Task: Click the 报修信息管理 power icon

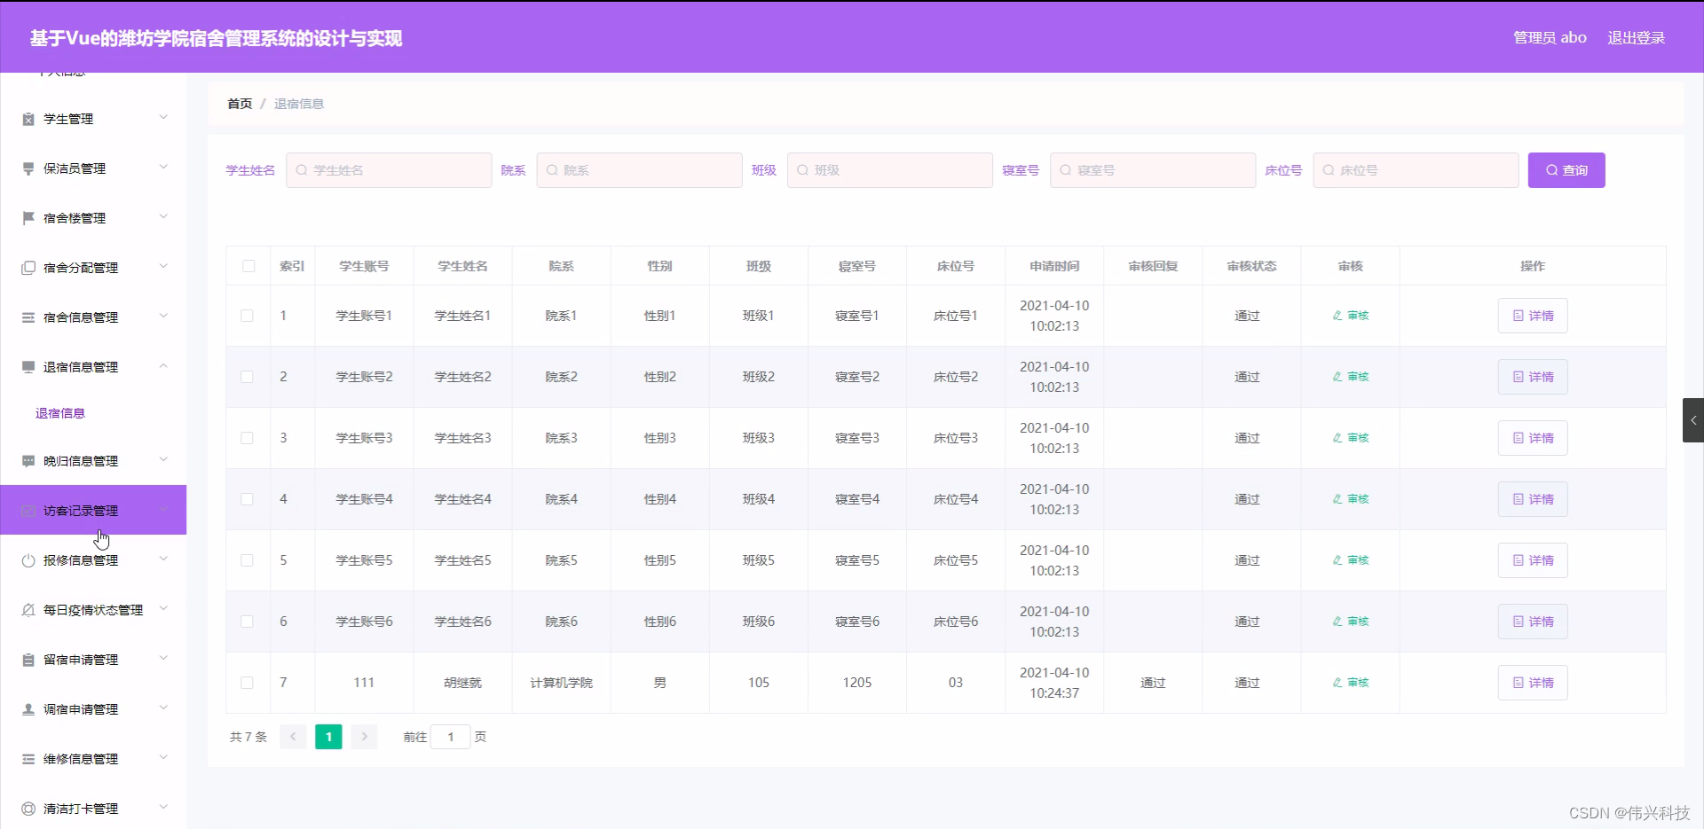Action: (28, 559)
